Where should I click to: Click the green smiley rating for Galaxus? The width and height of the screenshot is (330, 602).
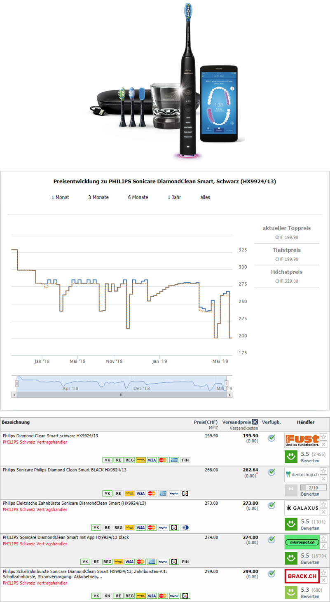point(291,524)
